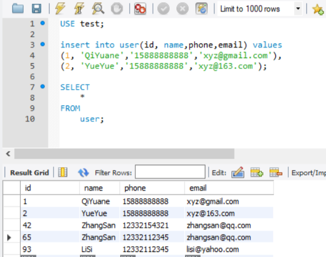326x257 pixels.
Task: Execute the script with the lightning bolt icon
Action: (60, 8)
